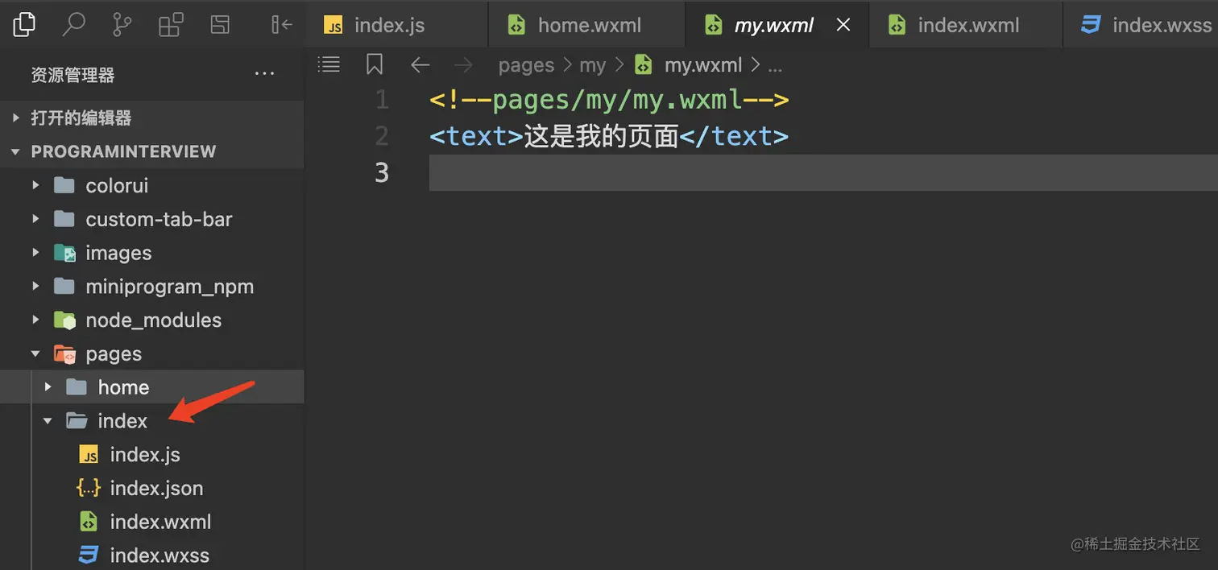Collapse the PROGRAMINTERVIEW project section
The width and height of the screenshot is (1218, 570).
click(x=152, y=151)
